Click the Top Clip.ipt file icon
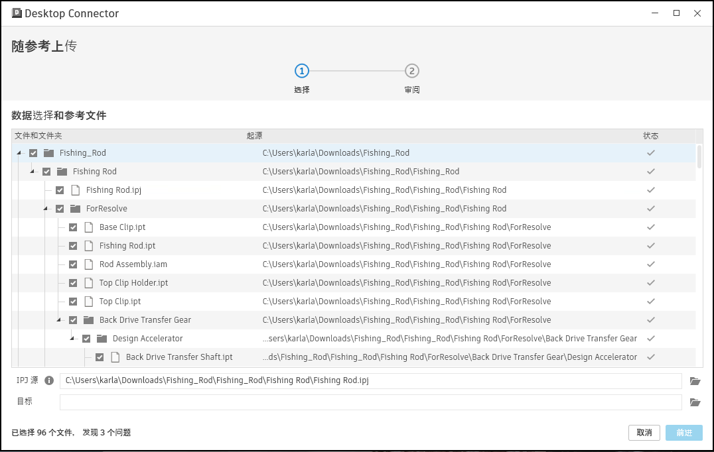This screenshot has width=714, height=452. coord(89,302)
